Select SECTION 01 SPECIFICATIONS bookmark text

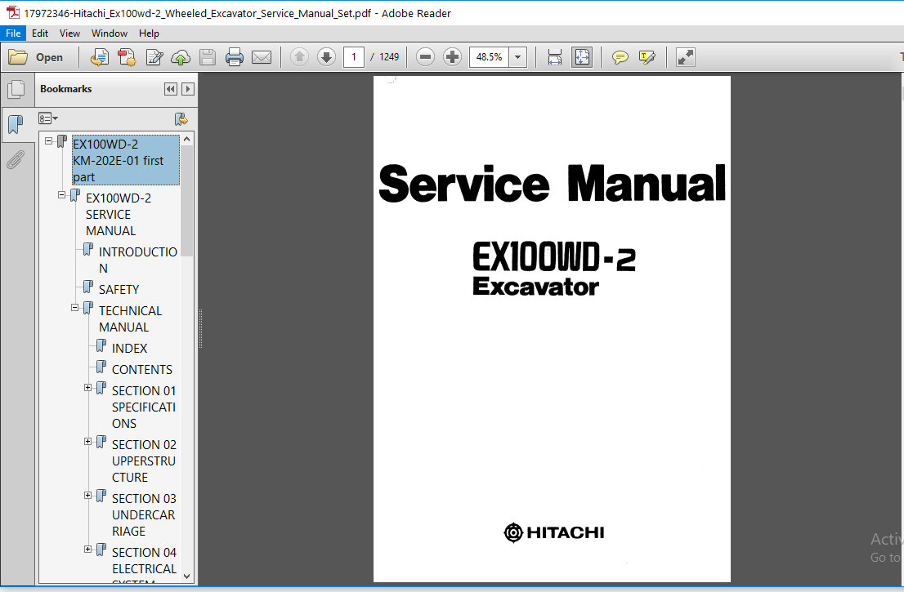tap(144, 407)
